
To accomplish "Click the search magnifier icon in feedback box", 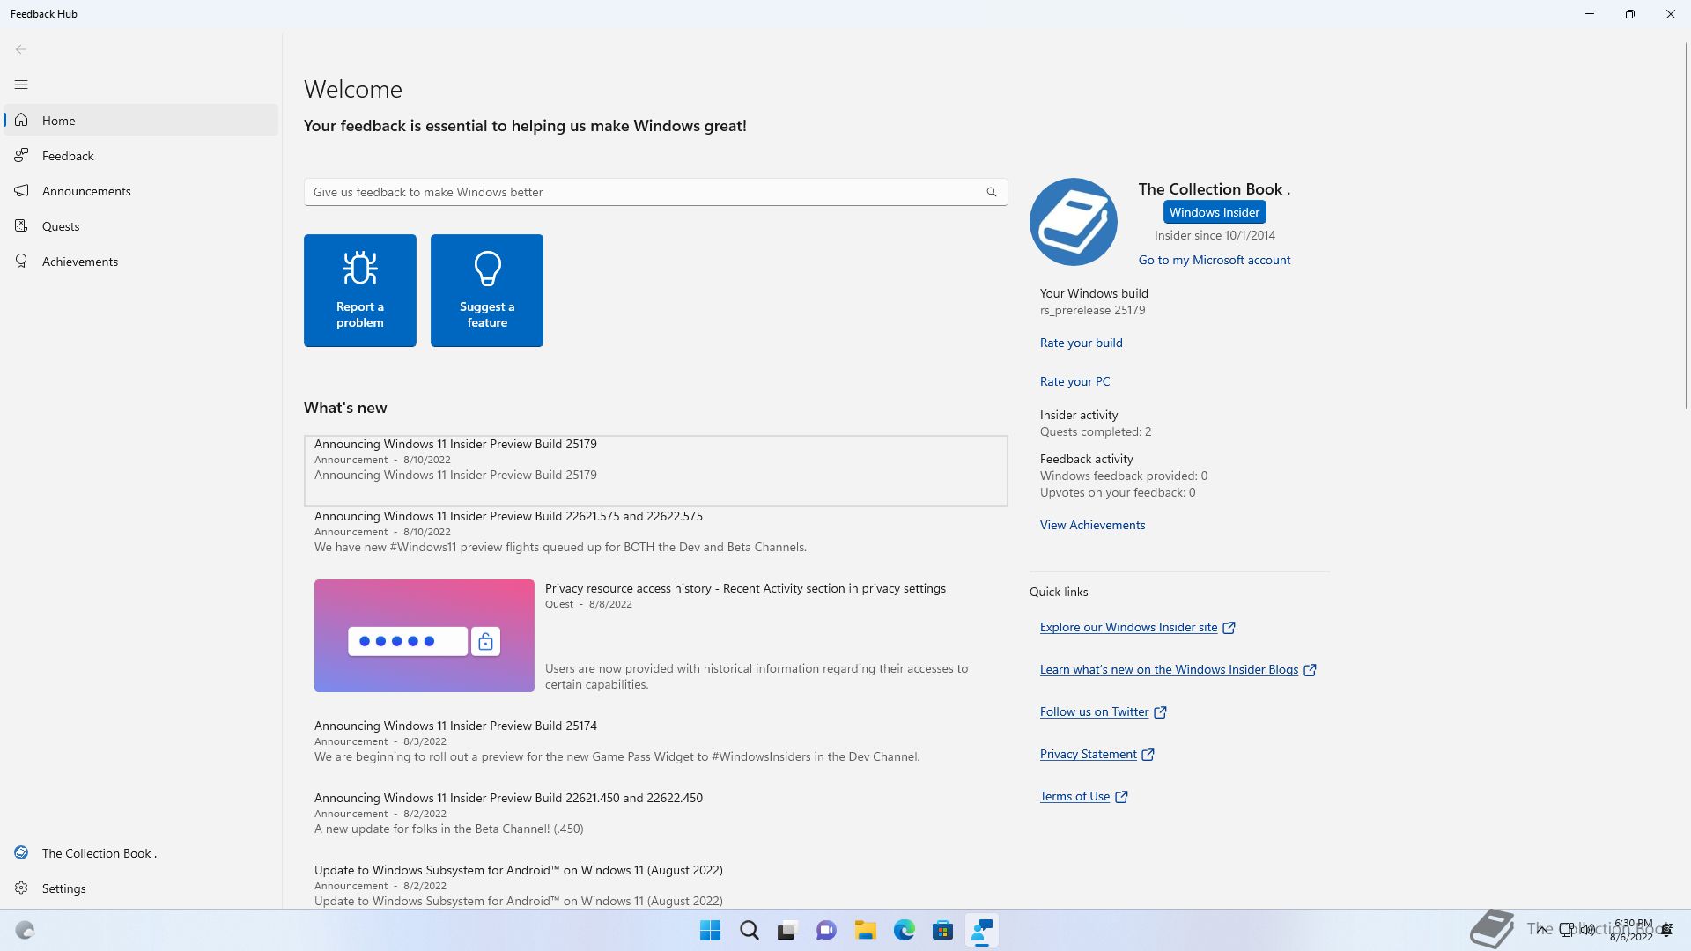I will 991,192.
